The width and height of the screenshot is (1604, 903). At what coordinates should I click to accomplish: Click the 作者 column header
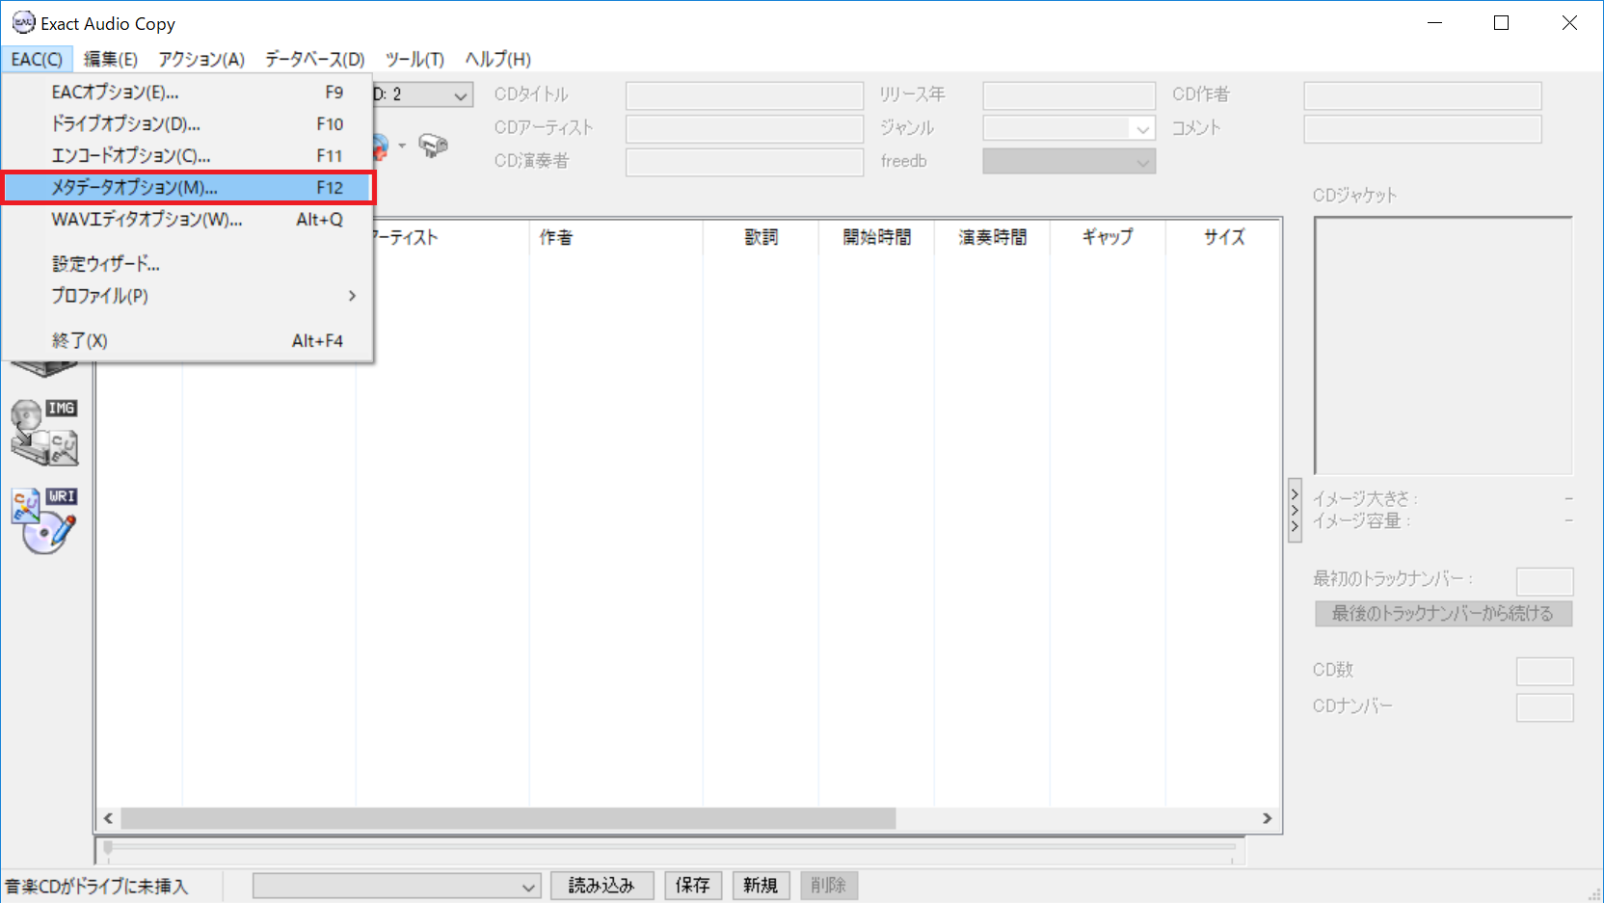pos(616,237)
